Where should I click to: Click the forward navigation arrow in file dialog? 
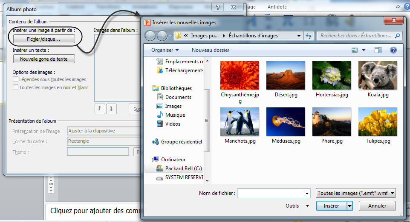click(162, 36)
